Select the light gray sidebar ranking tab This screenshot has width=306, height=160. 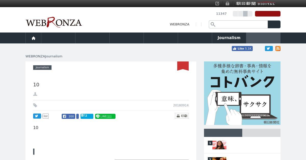pos(261,133)
